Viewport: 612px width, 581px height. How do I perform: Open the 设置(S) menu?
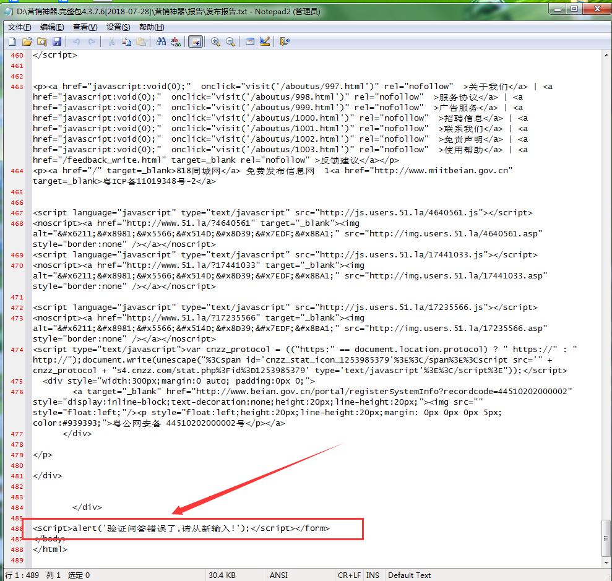point(118,27)
